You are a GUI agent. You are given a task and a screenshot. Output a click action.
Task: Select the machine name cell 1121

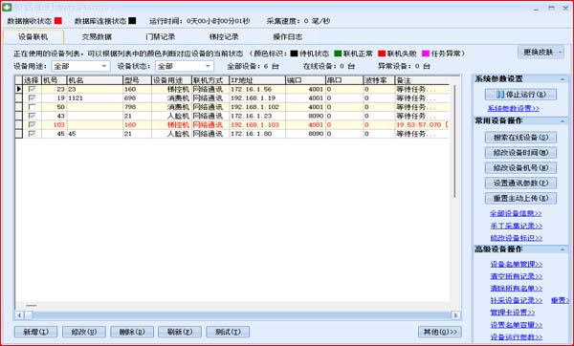95,98
